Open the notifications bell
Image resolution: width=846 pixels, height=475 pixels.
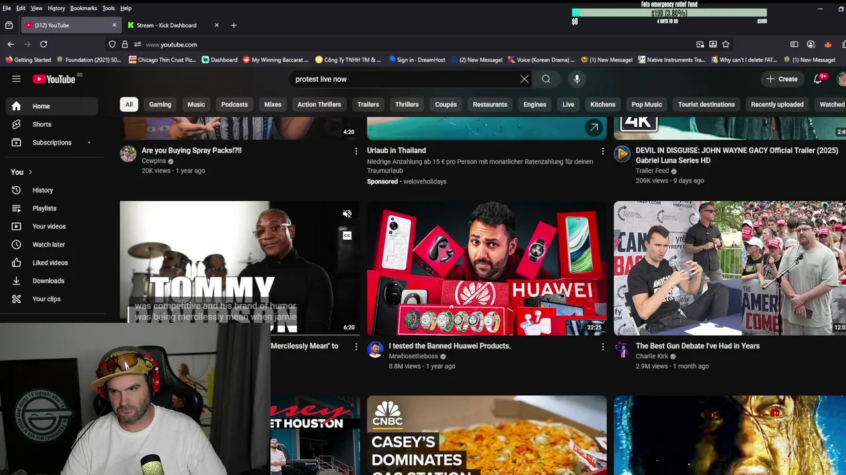[x=818, y=79]
